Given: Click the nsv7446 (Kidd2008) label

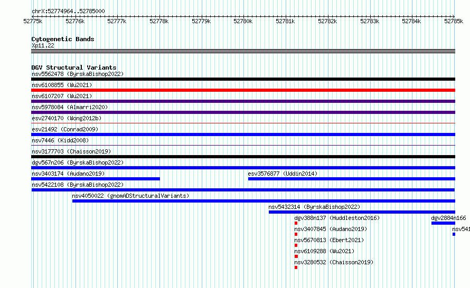Looking at the screenshot, I should [x=60, y=140].
